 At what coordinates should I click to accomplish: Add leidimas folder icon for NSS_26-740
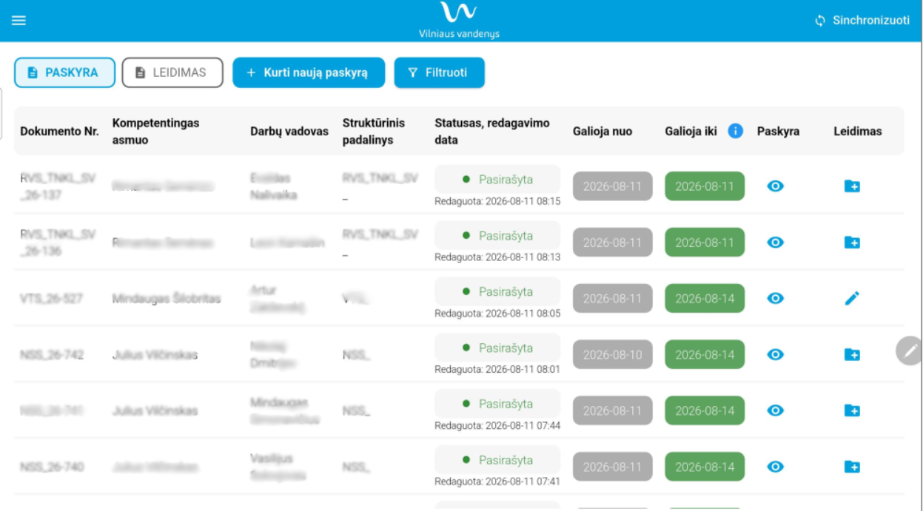pyautogui.click(x=852, y=467)
